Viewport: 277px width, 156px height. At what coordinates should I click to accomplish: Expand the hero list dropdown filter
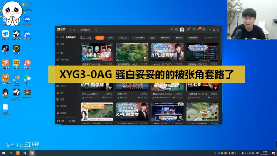[x=140, y=38]
